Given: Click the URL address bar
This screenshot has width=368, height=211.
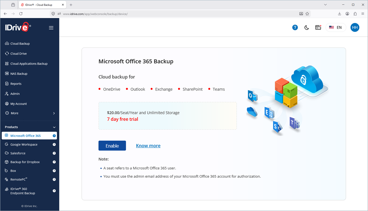Looking at the screenshot, I should click(x=180, y=14).
